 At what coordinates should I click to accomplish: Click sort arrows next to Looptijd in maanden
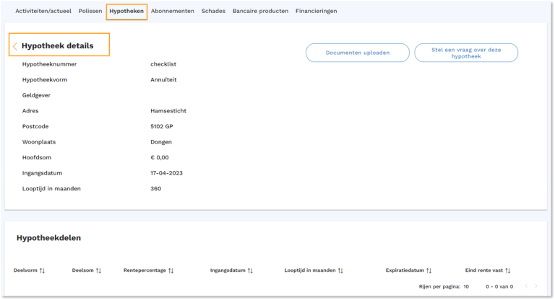point(340,270)
